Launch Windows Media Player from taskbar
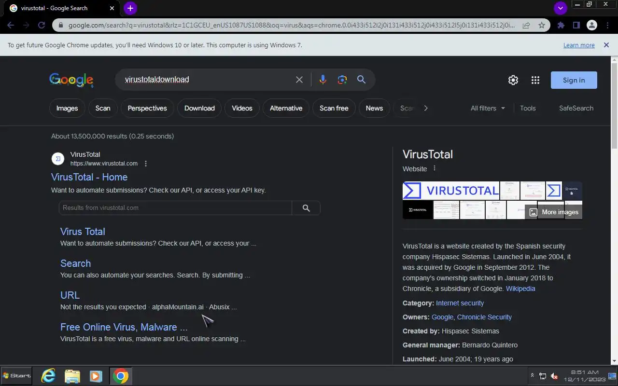The height and width of the screenshot is (386, 618). (x=96, y=376)
